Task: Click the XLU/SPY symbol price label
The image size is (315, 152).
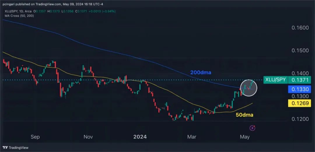Action: coord(275,80)
